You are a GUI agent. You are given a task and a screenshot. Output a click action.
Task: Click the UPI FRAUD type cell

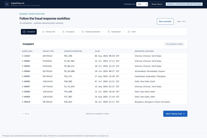(x=48, y=87)
